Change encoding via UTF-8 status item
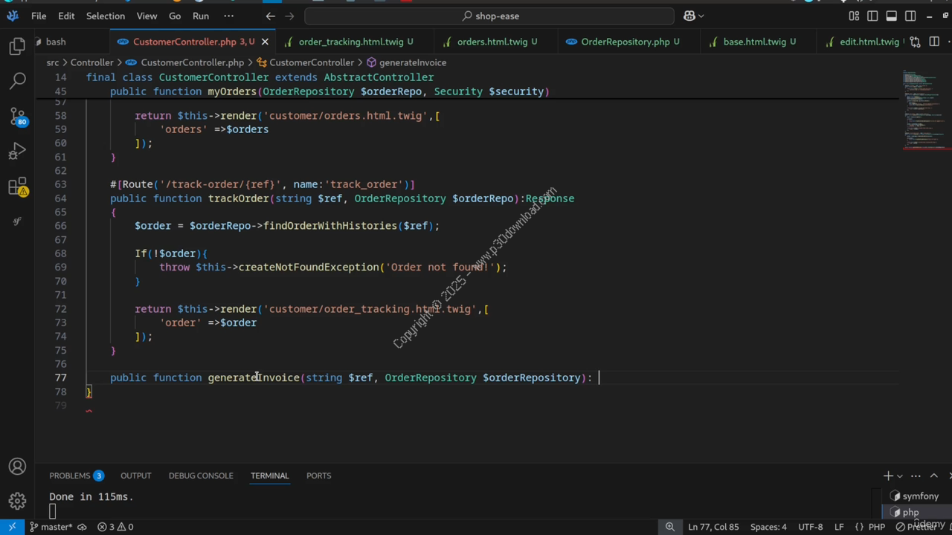Image resolution: width=952 pixels, height=535 pixels. click(810, 527)
